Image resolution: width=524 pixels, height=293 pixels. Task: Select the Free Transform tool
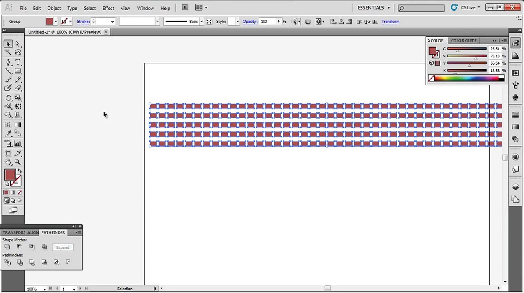point(18,107)
